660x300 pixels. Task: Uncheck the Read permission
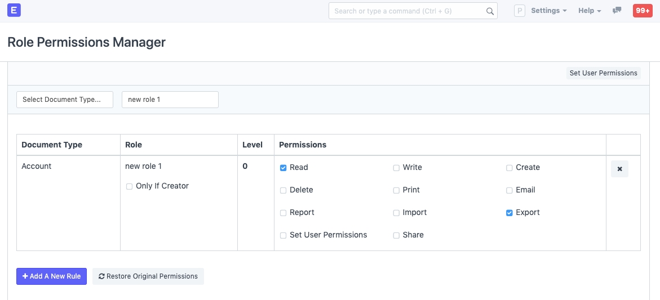point(284,168)
